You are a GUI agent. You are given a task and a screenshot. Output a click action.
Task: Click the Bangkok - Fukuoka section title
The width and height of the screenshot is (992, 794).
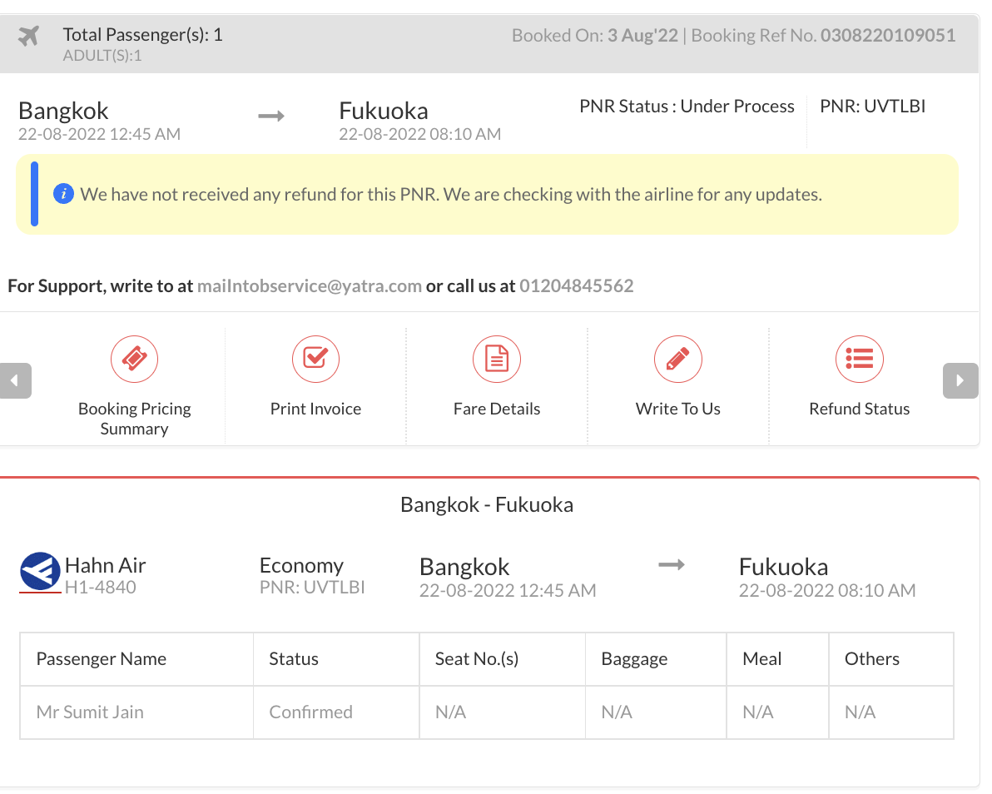pos(487,505)
